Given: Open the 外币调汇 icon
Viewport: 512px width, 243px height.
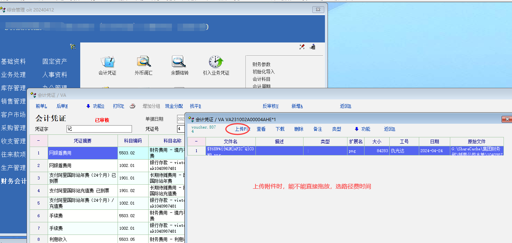Looking at the screenshot, I should [143, 62].
